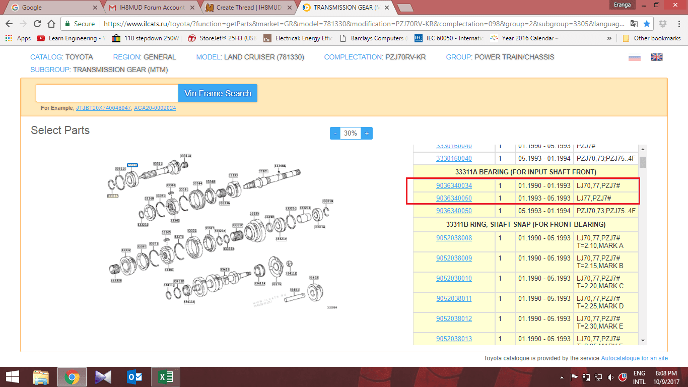Open the ENG INTL language indicator
688x387 pixels.
[x=639, y=377]
